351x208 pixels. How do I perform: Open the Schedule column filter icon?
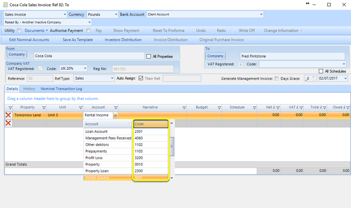click(x=254, y=108)
